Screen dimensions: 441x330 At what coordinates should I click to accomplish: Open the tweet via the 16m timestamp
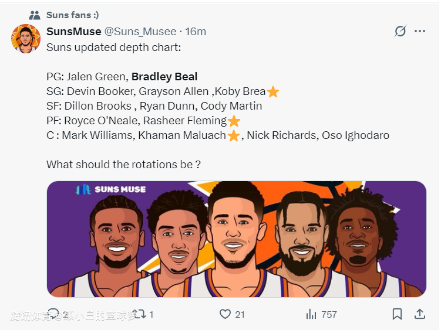196,32
